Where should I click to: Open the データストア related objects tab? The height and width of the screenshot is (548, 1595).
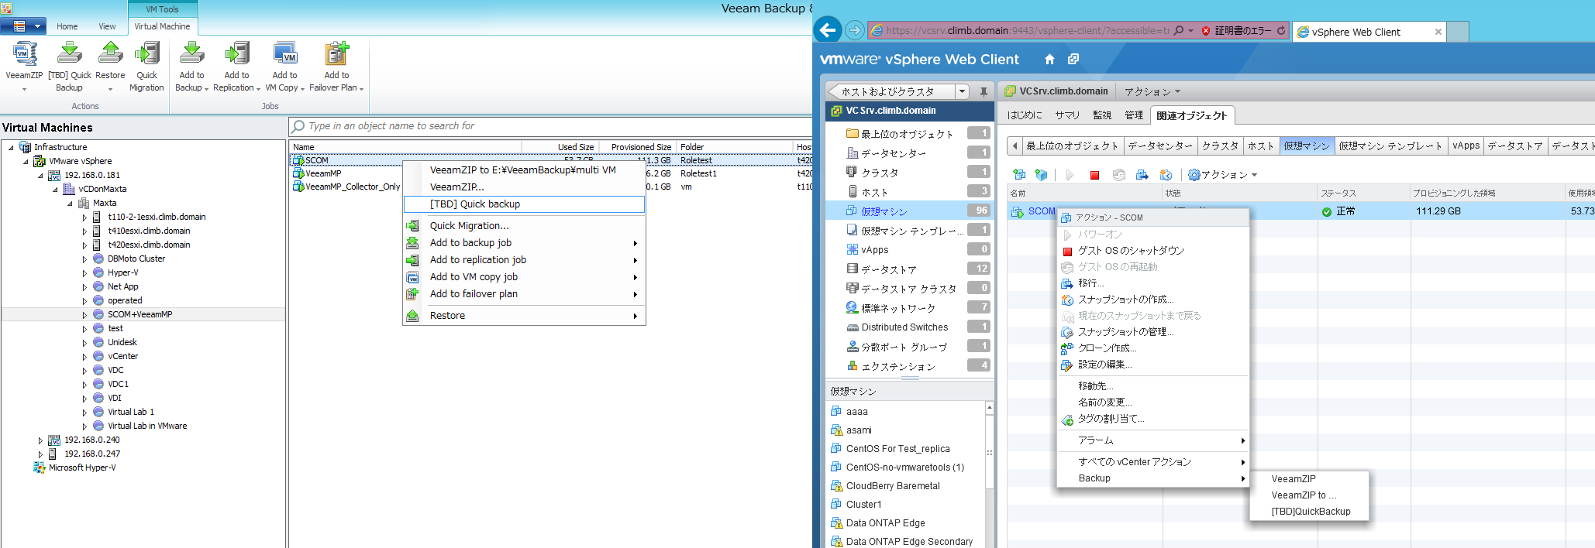[x=1514, y=146]
